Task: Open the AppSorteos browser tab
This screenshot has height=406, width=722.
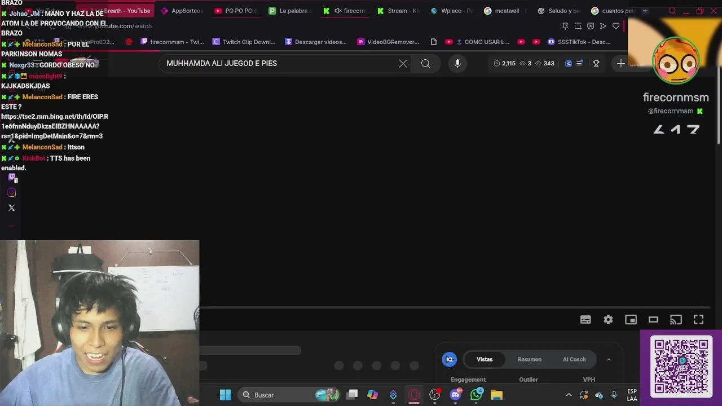Action: tap(181, 11)
